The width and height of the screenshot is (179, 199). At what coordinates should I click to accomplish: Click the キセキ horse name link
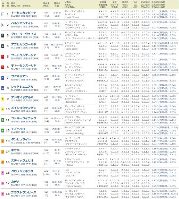coord(15,150)
